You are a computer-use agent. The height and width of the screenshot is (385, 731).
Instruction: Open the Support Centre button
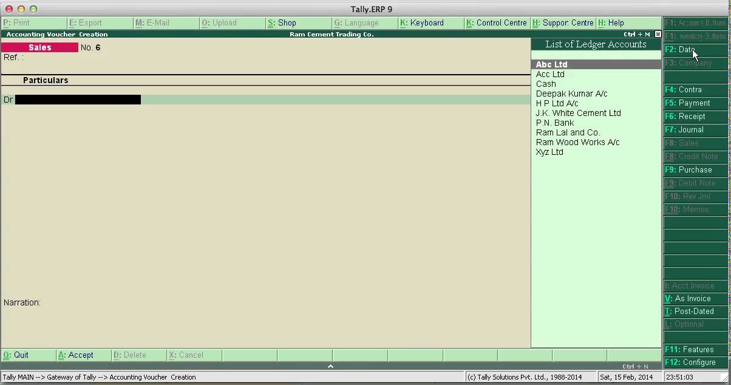click(563, 23)
